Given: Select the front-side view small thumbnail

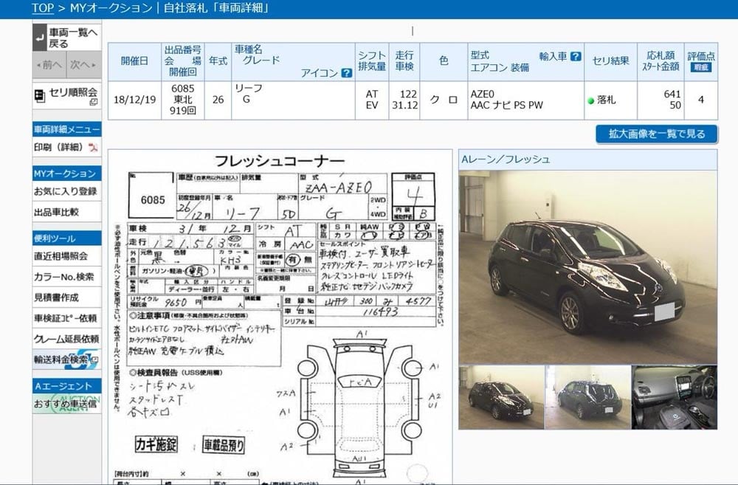Looking at the screenshot, I should (502, 397).
